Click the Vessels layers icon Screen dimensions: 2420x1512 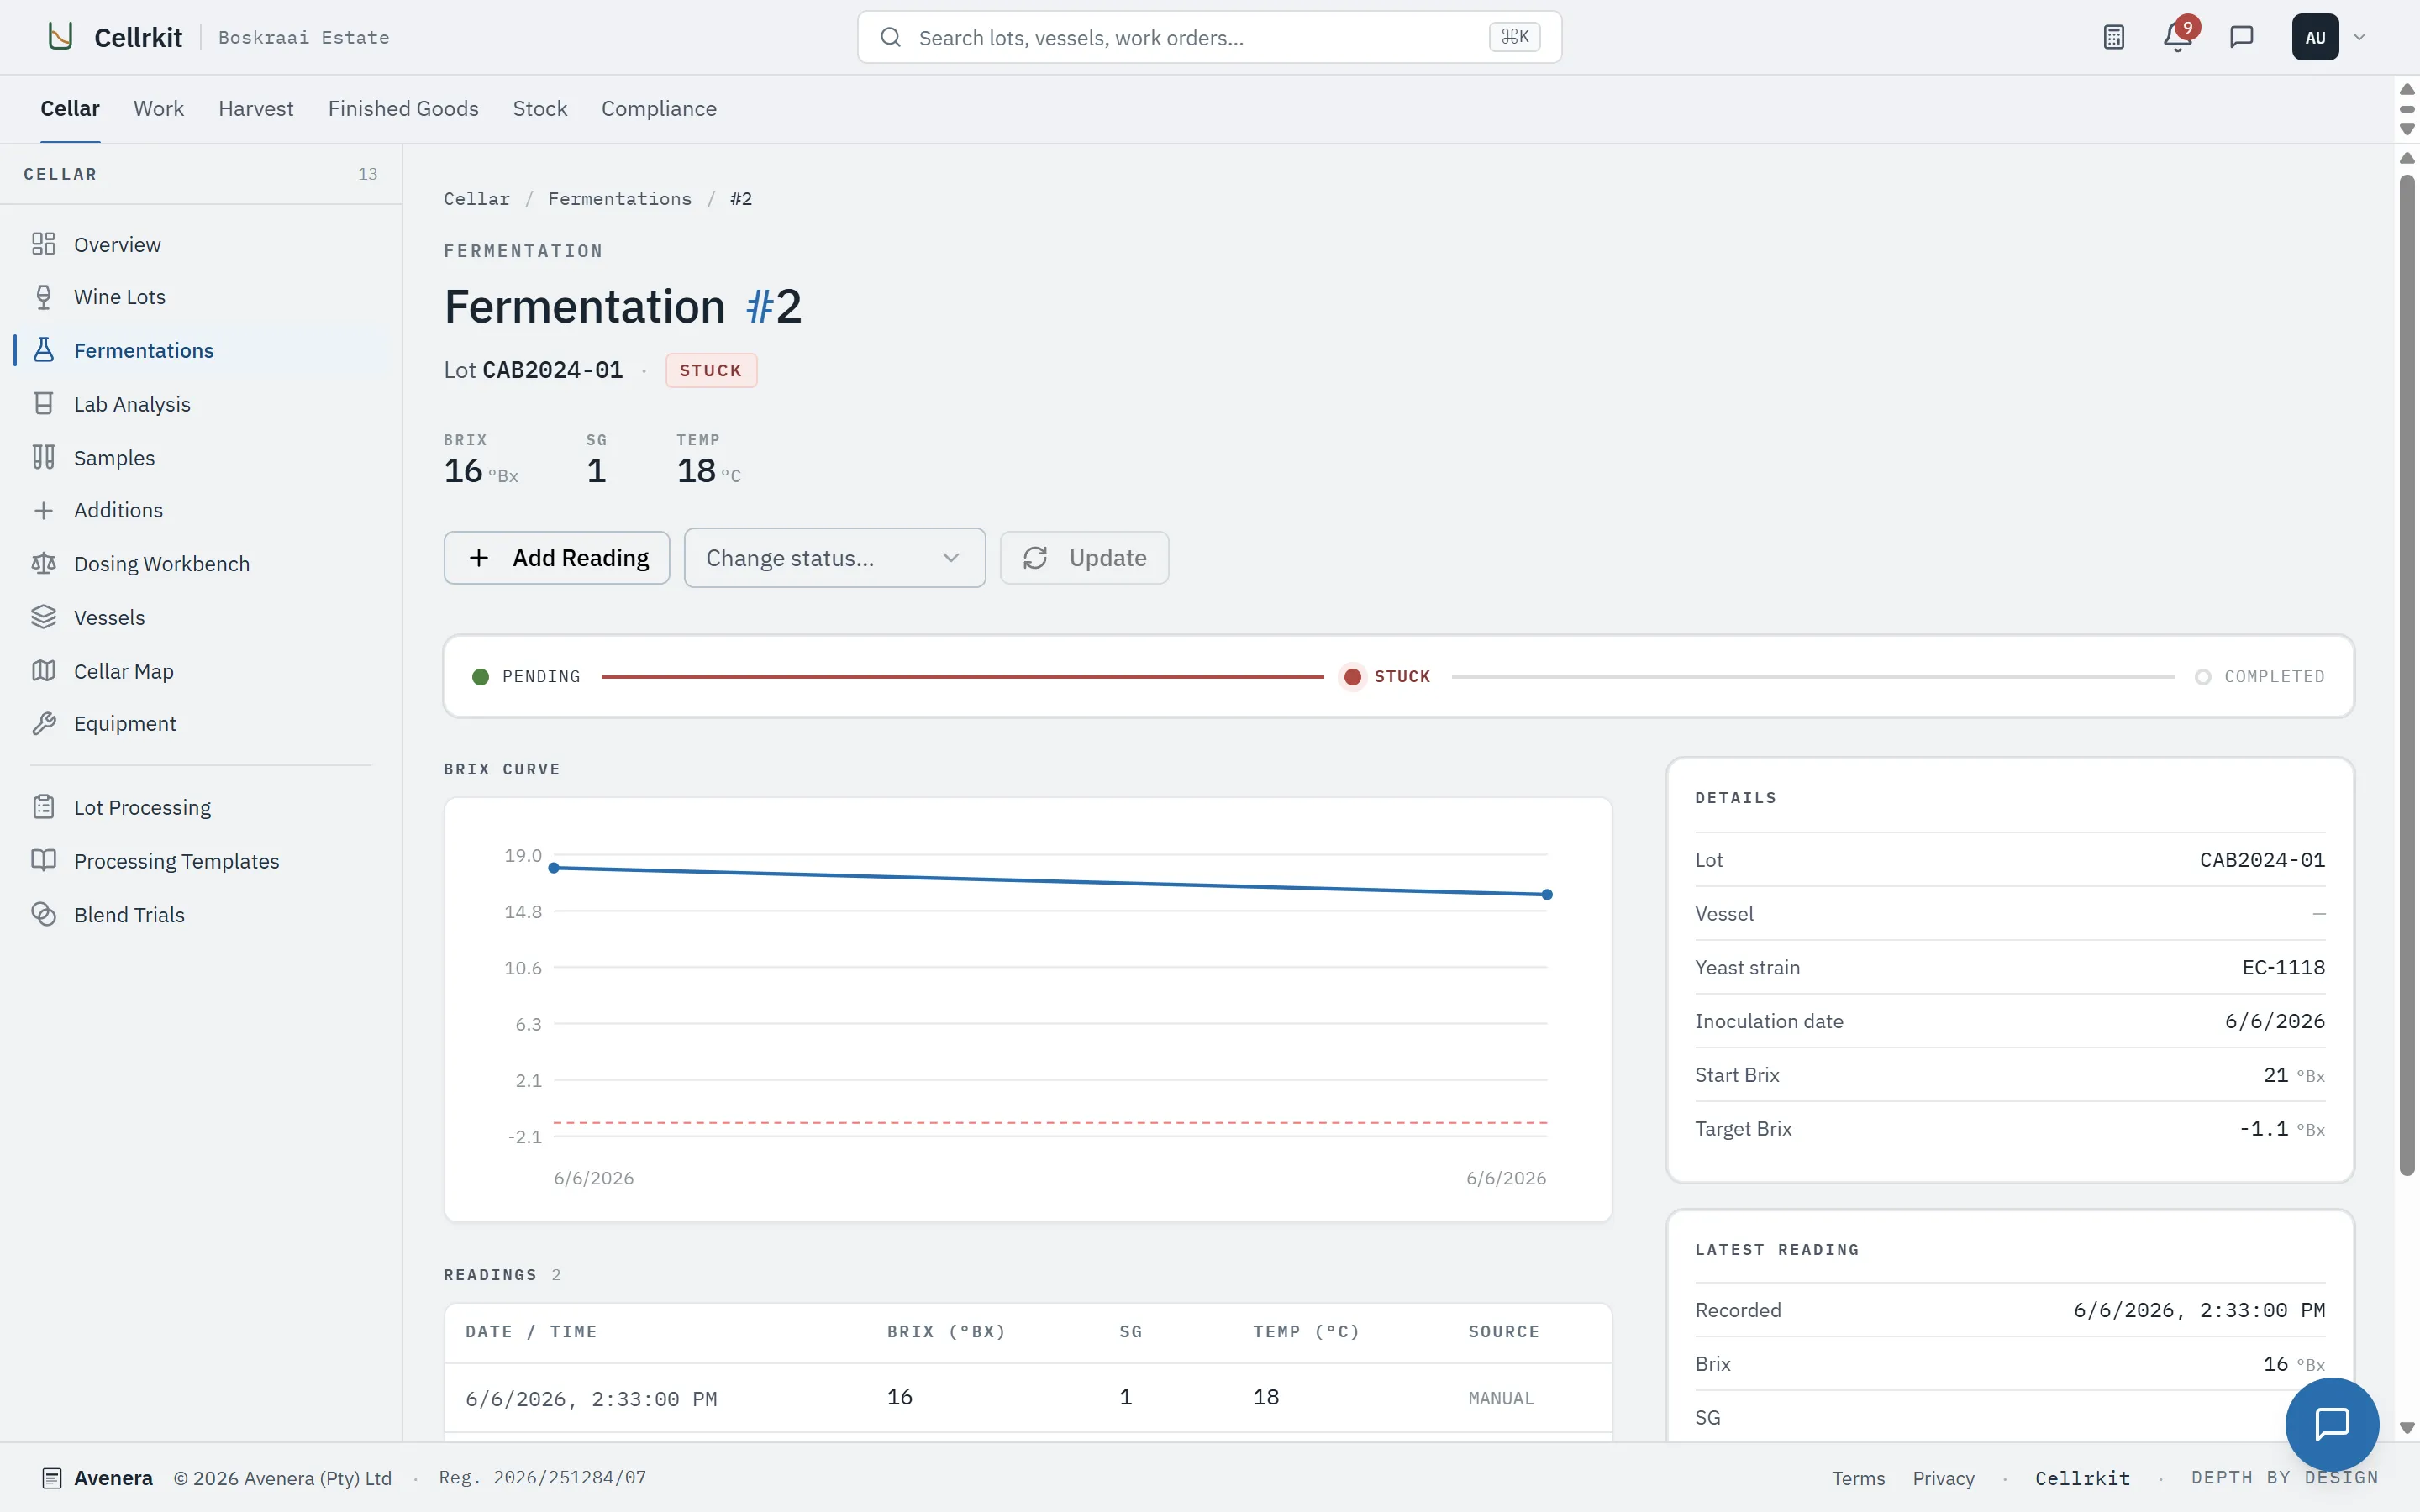click(43, 617)
